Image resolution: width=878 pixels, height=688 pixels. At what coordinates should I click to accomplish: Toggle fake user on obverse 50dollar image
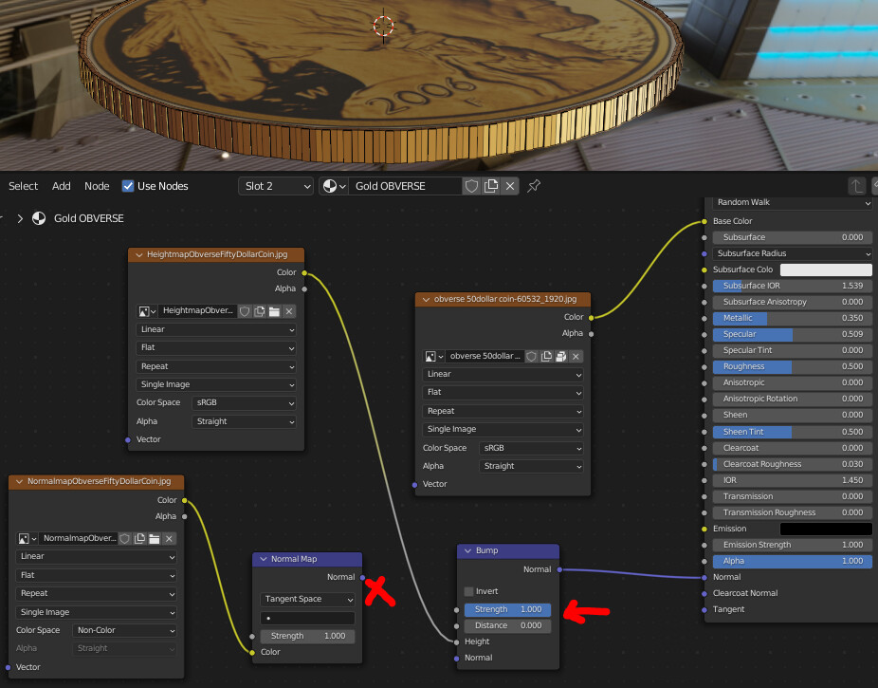531,356
